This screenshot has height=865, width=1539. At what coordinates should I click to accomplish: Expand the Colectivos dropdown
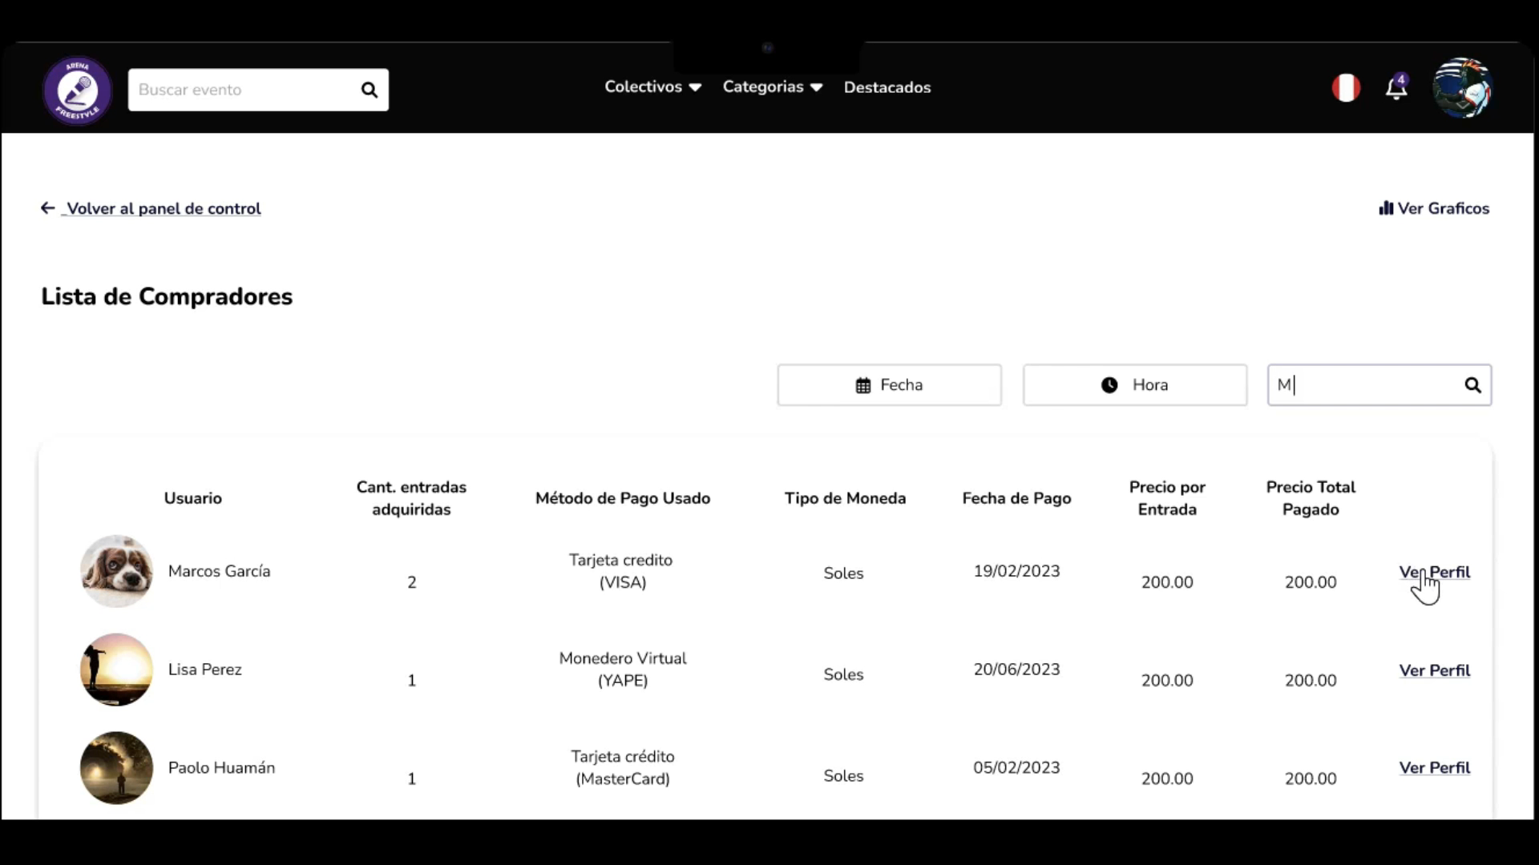pos(652,87)
